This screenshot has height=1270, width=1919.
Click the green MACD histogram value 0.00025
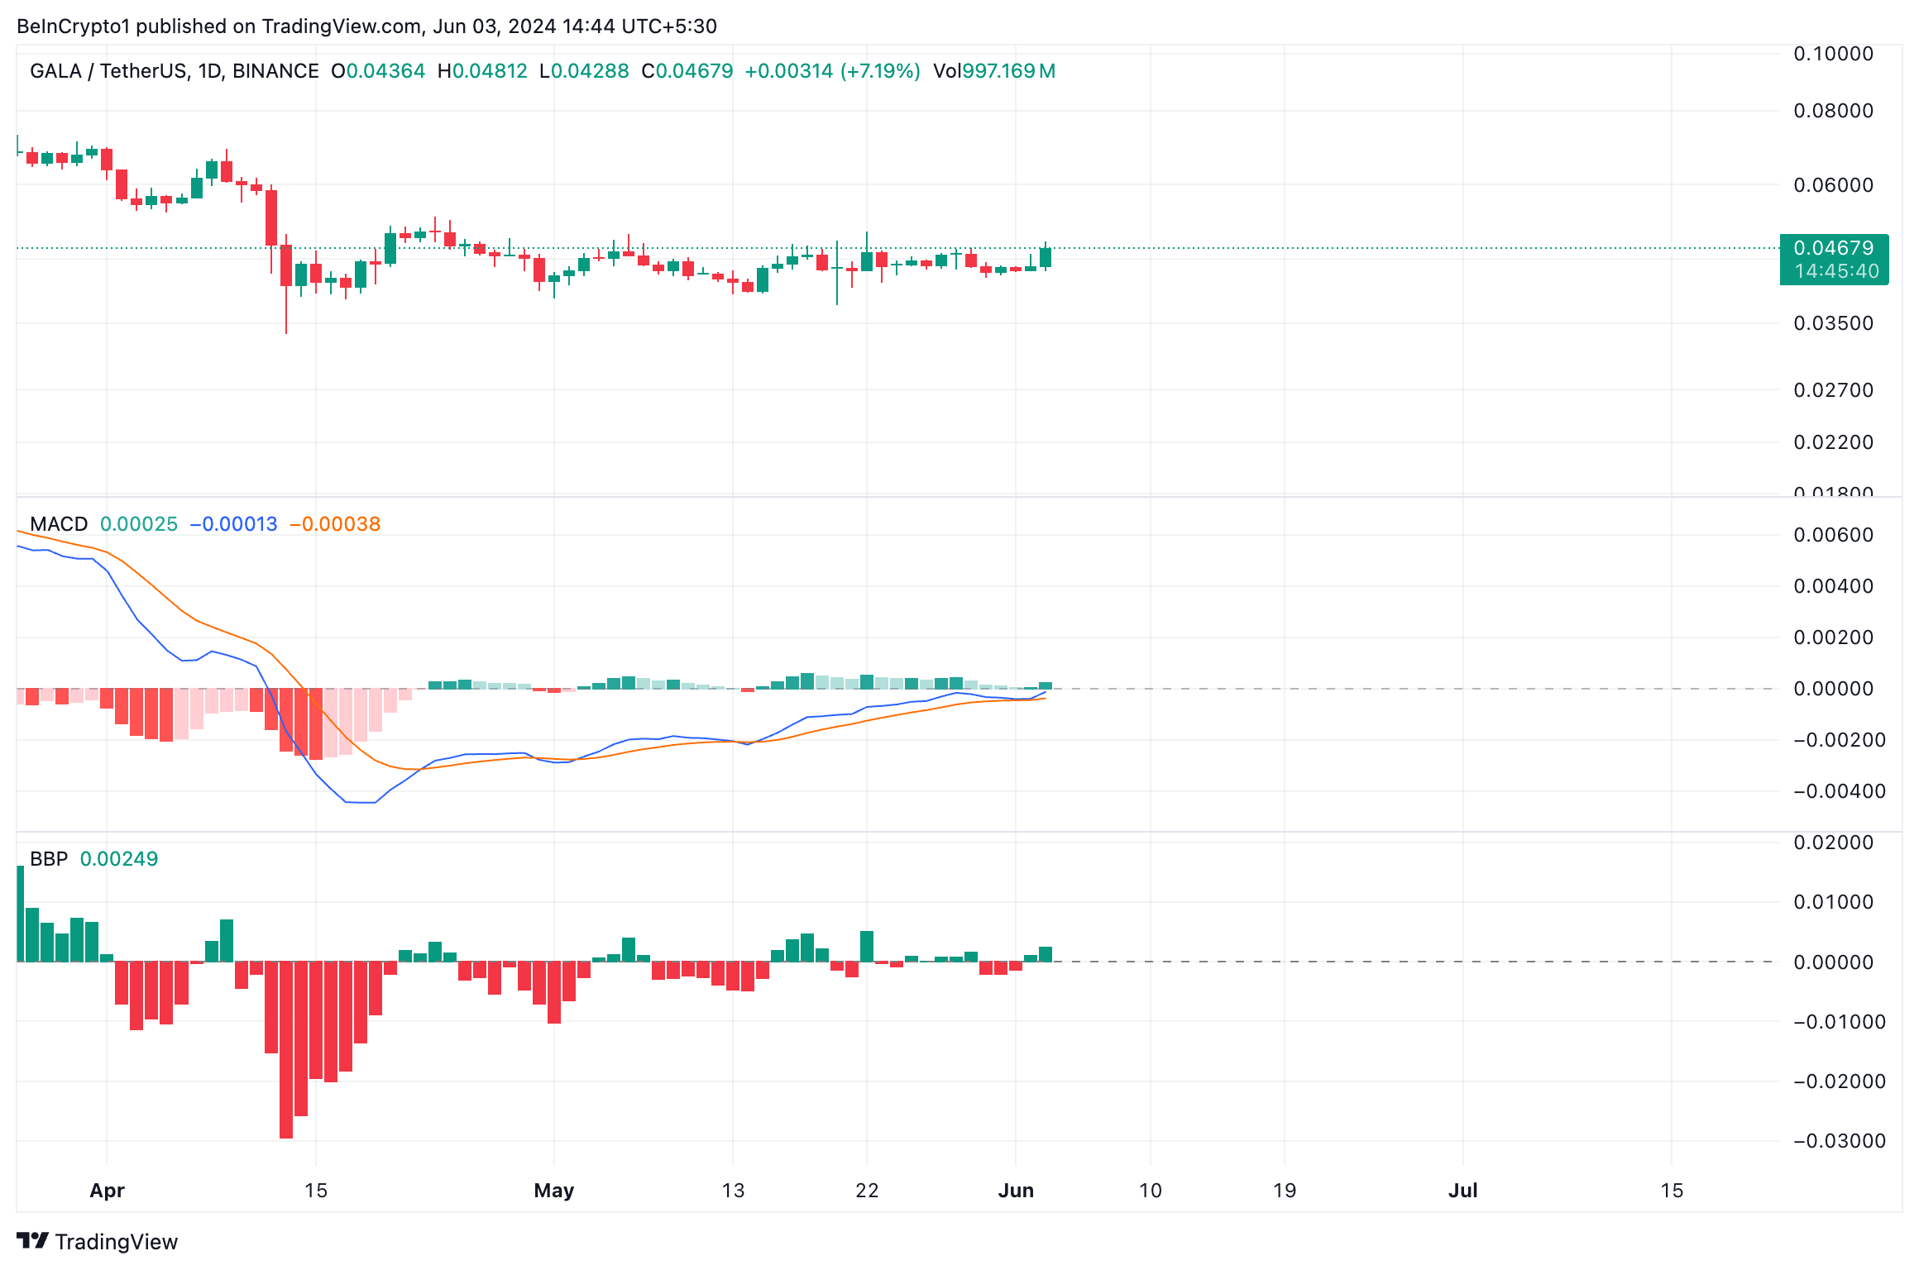point(138,524)
